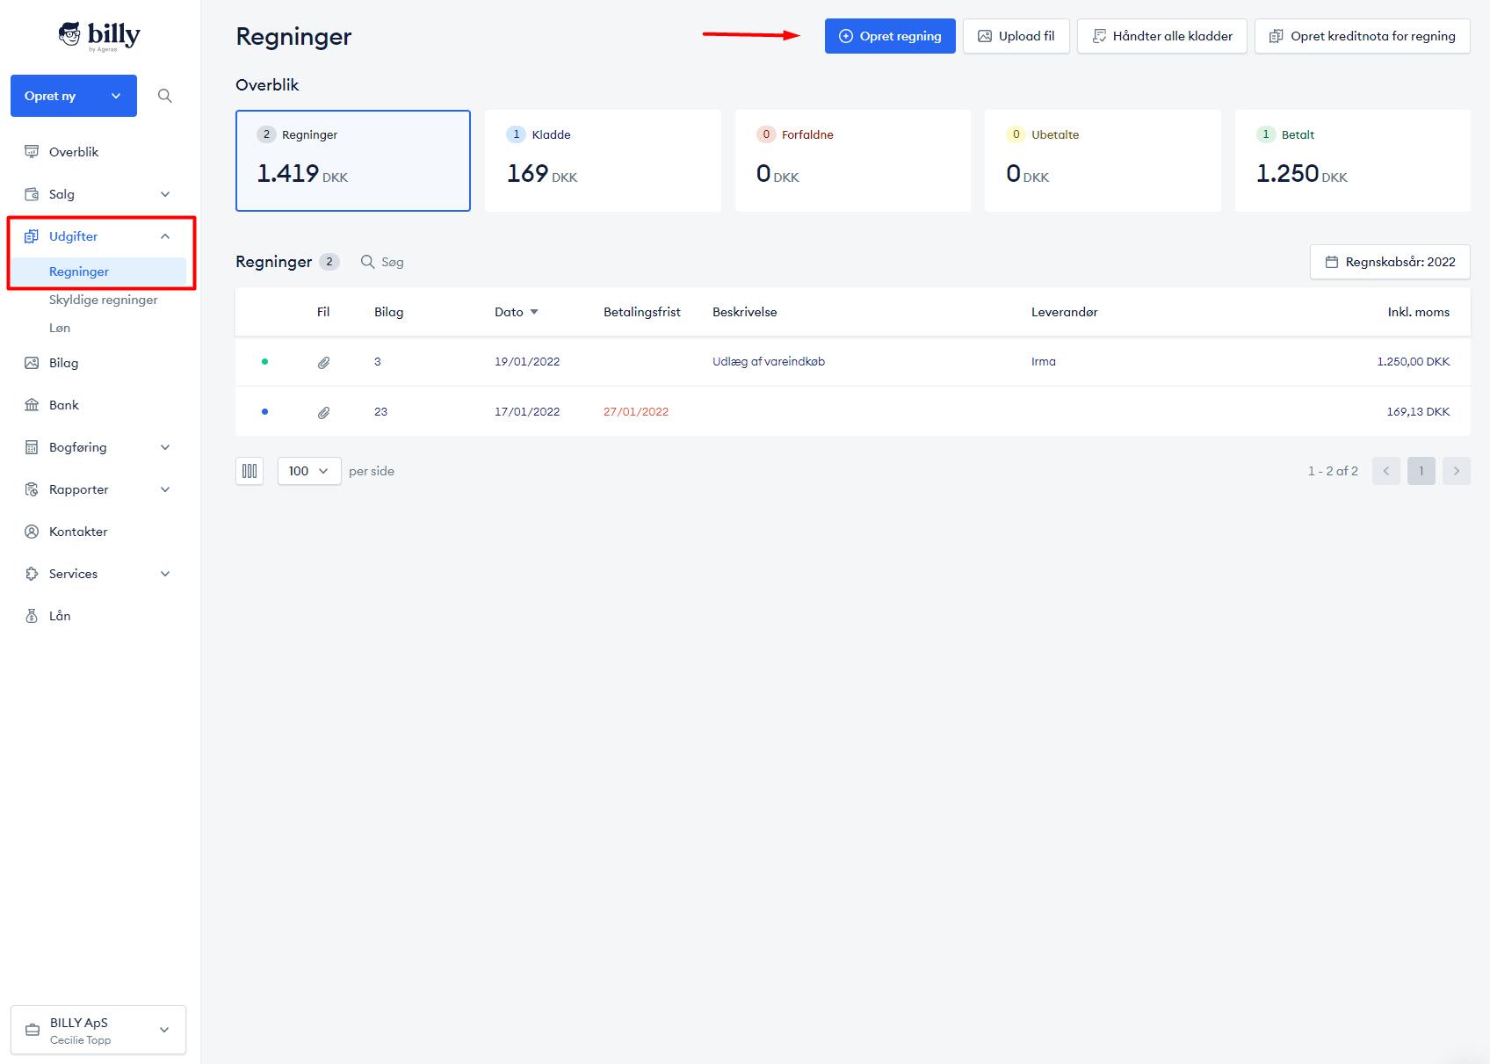This screenshot has height=1064, width=1490.
Task: Open the sidebar search magnifier icon
Action: [x=164, y=96]
